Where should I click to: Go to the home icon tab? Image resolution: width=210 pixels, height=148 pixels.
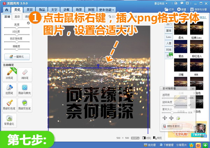pos(7,10)
